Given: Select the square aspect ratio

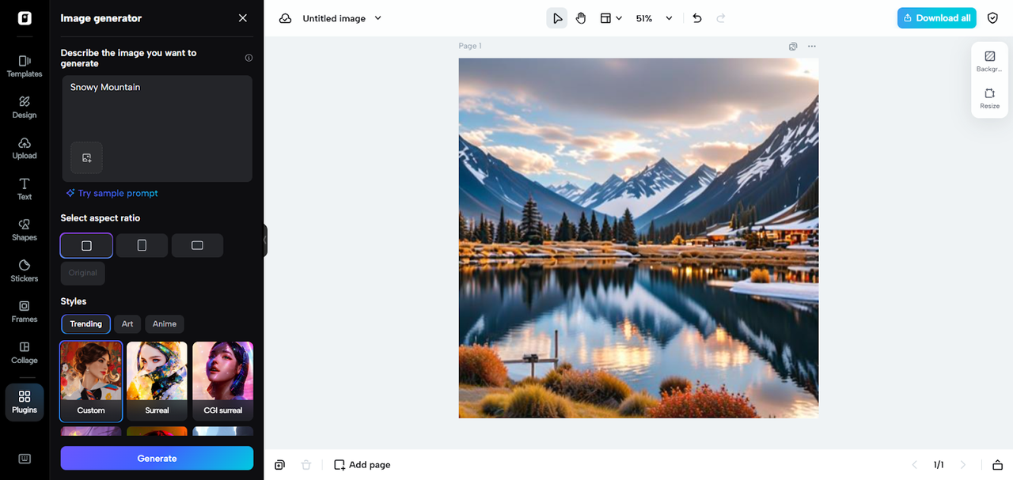Looking at the screenshot, I should (85, 245).
